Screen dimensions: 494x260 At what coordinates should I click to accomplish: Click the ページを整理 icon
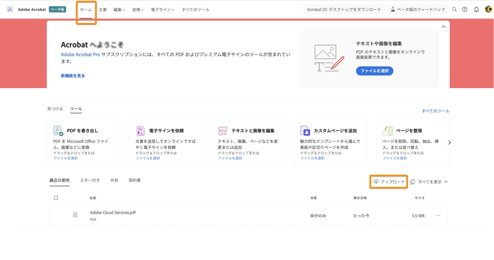(x=387, y=131)
